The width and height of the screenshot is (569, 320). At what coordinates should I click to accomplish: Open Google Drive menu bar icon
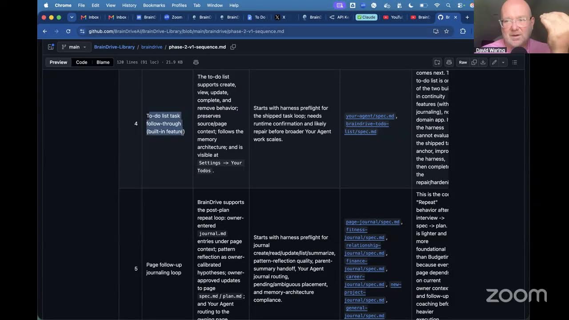(353, 5)
